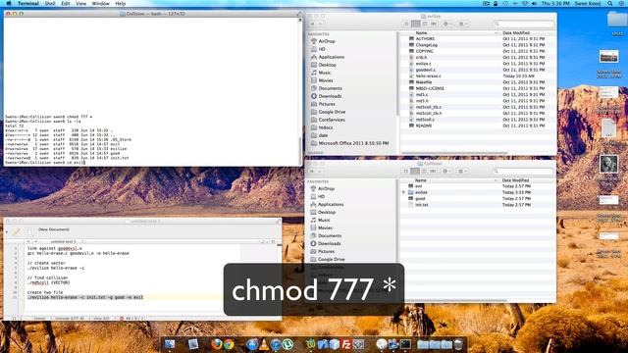The width and height of the screenshot is (628, 353).
Task: Open Trash in the Dock
Action: tap(458, 344)
